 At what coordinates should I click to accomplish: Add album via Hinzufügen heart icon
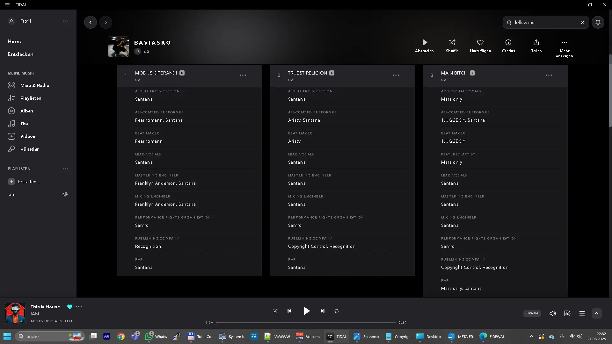[480, 43]
